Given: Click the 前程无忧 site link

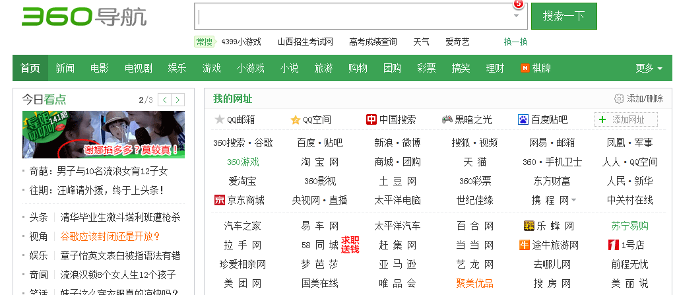Looking at the screenshot, I should coord(629,265).
